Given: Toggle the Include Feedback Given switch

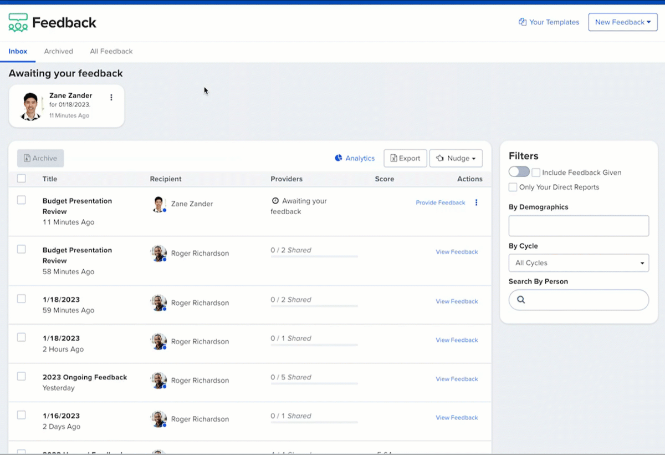Looking at the screenshot, I should click(519, 172).
